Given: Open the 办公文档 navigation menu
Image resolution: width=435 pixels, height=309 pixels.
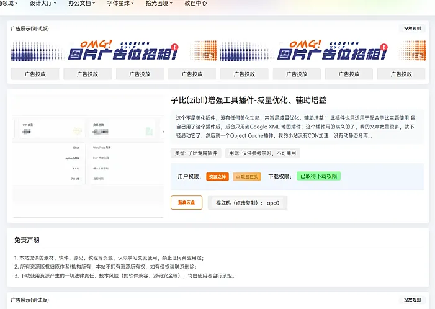Looking at the screenshot, I should (x=82, y=3).
